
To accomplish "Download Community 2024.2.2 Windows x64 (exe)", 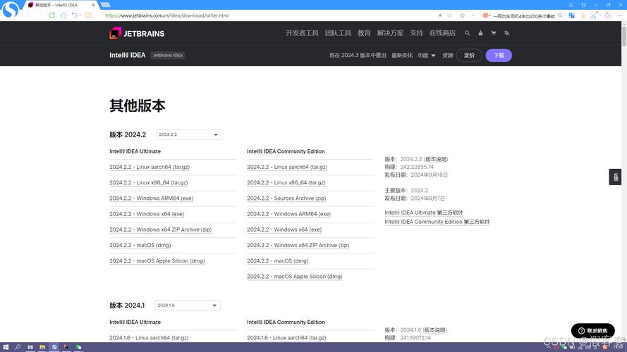I will (x=284, y=230).
